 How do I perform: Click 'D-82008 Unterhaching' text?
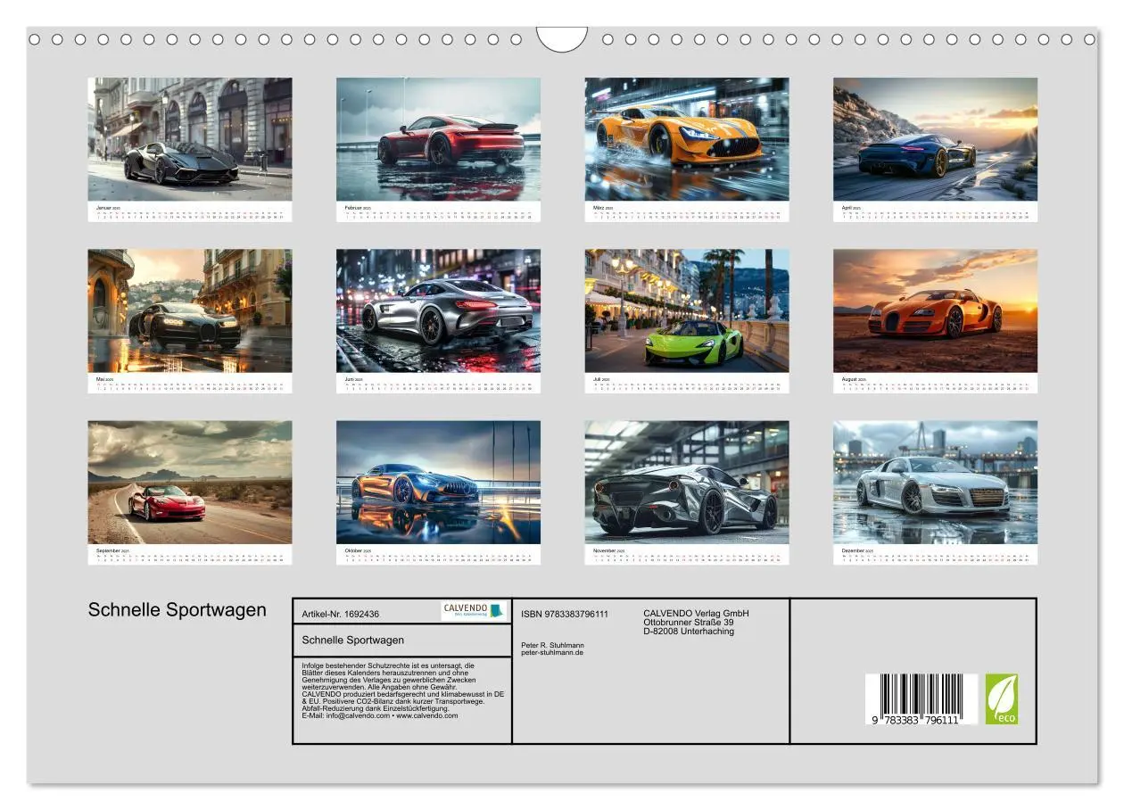pyautogui.click(x=689, y=631)
